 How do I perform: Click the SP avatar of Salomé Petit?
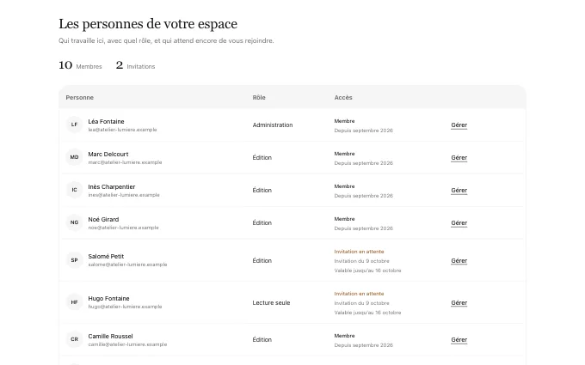74,260
